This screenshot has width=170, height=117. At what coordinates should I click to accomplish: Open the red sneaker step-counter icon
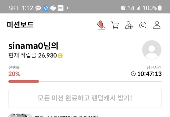click(x=101, y=25)
